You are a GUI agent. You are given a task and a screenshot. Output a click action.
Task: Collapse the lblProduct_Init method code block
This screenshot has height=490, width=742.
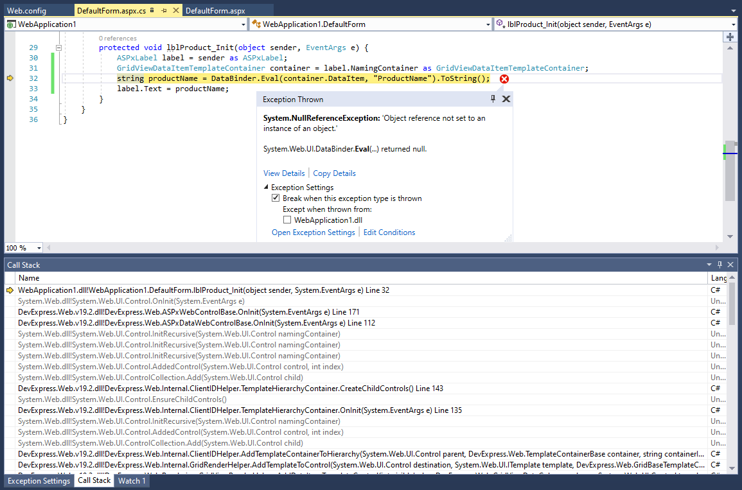58,48
